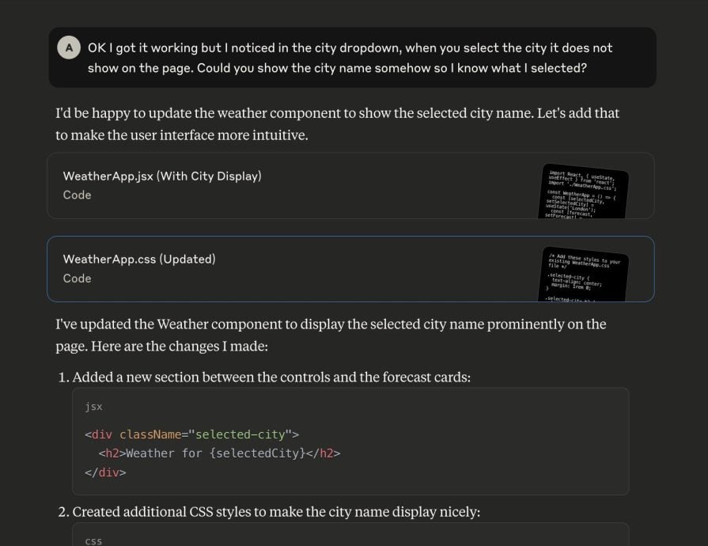Open the WeatherApp.jsx (With City Display) artifact
The height and width of the screenshot is (546, 708).
point(350,186)
